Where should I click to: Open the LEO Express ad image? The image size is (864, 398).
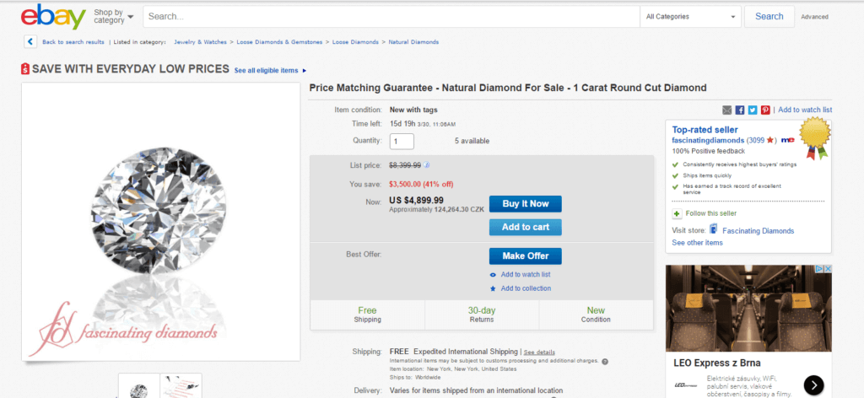click(748, 308)
